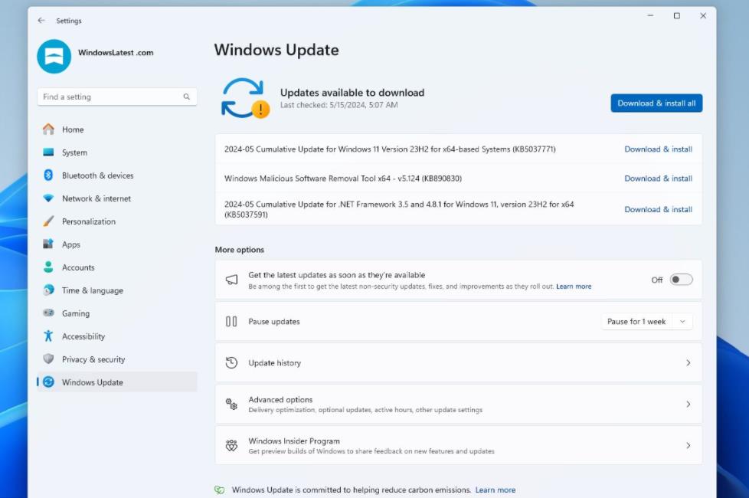
Task: Open the Pause for 1 week dropdown
Action: coord(646,322)
